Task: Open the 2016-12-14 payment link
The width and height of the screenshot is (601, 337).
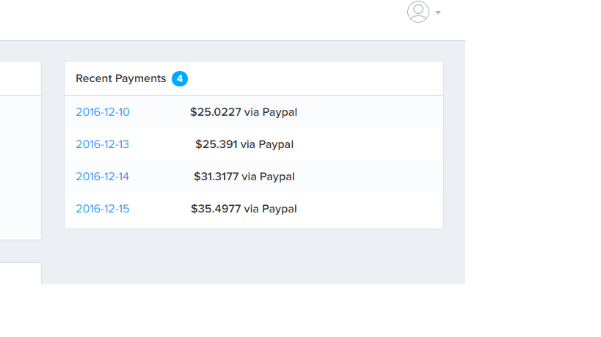Action: 102,177
